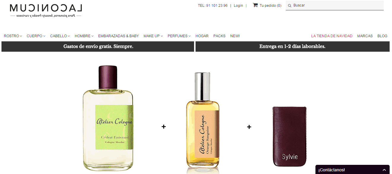Open the MARCAS page

point(365,36)
